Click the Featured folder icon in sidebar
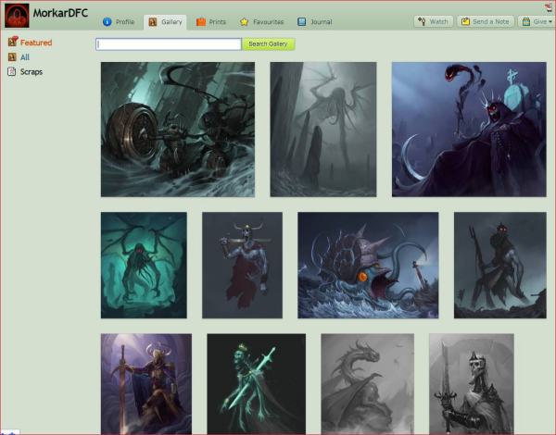The image size is (556, 435). pyautogui.click(x=12, y=43)
